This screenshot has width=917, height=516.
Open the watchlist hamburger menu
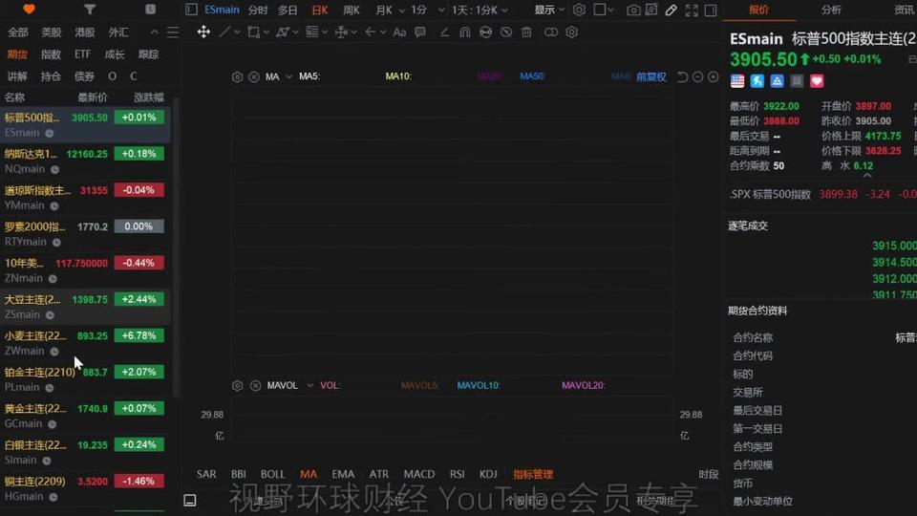(x=173, y=32)
